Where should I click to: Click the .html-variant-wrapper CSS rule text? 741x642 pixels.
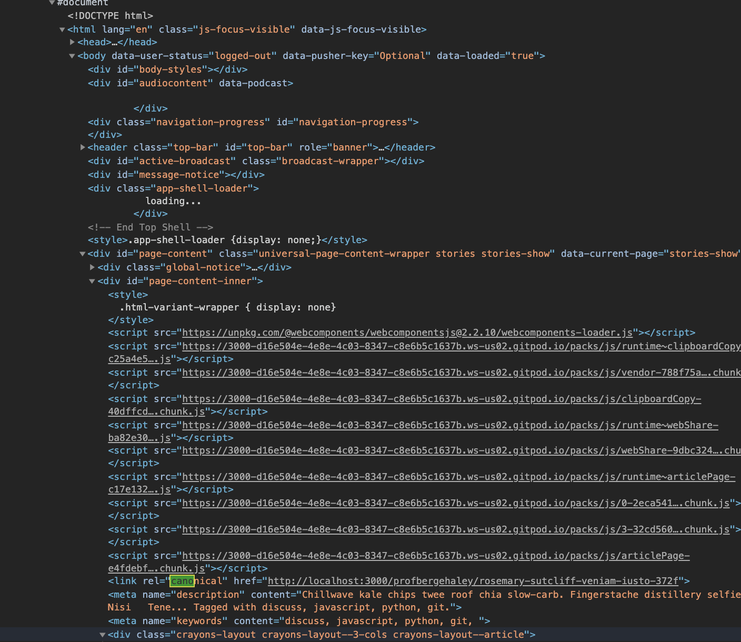click(x=228, y=307)
